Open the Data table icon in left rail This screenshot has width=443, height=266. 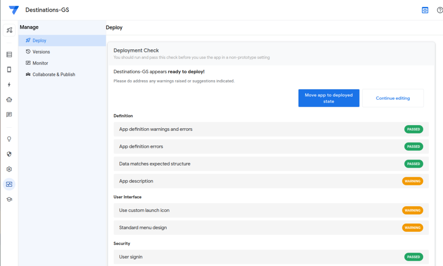10,55
